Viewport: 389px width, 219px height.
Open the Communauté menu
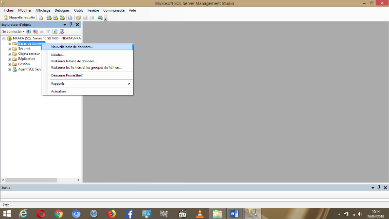(114, 10)
